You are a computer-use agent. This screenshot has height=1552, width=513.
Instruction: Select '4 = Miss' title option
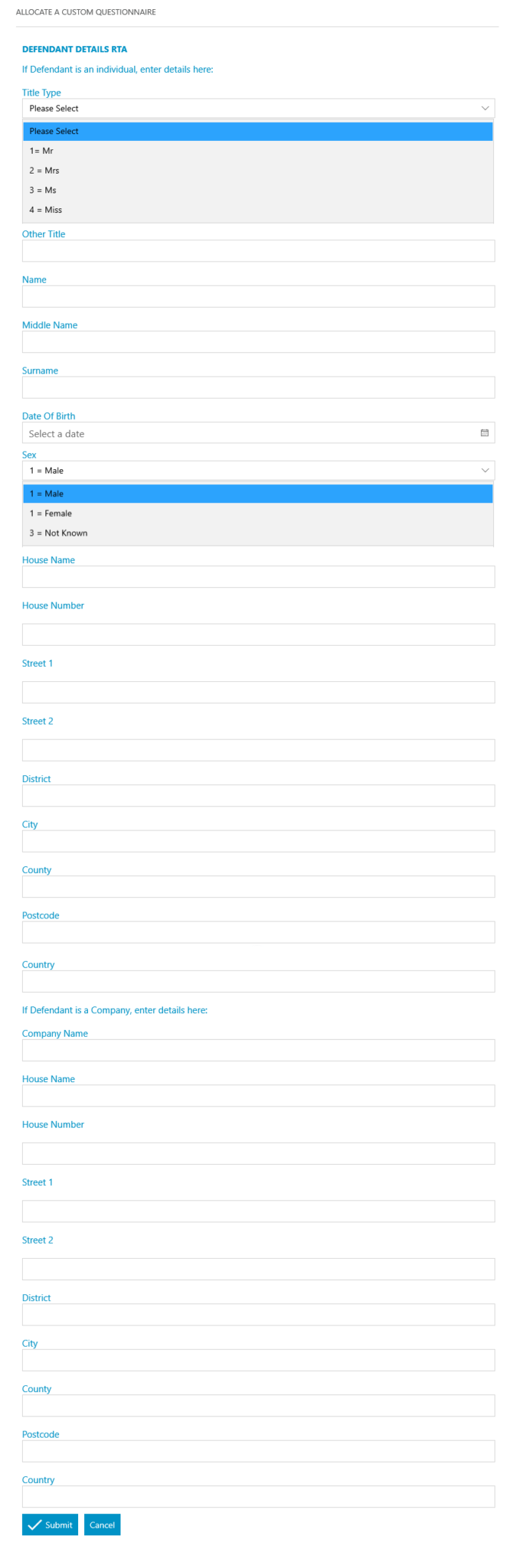[x=45, y=210]
